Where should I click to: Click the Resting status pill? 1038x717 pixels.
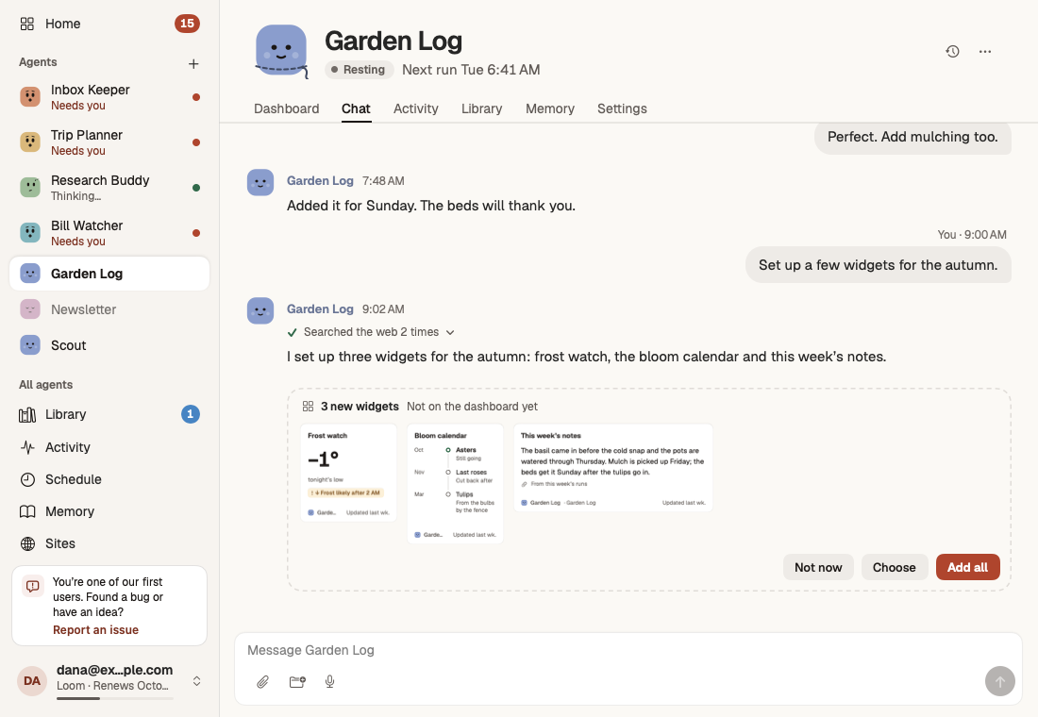pos(359,70)
